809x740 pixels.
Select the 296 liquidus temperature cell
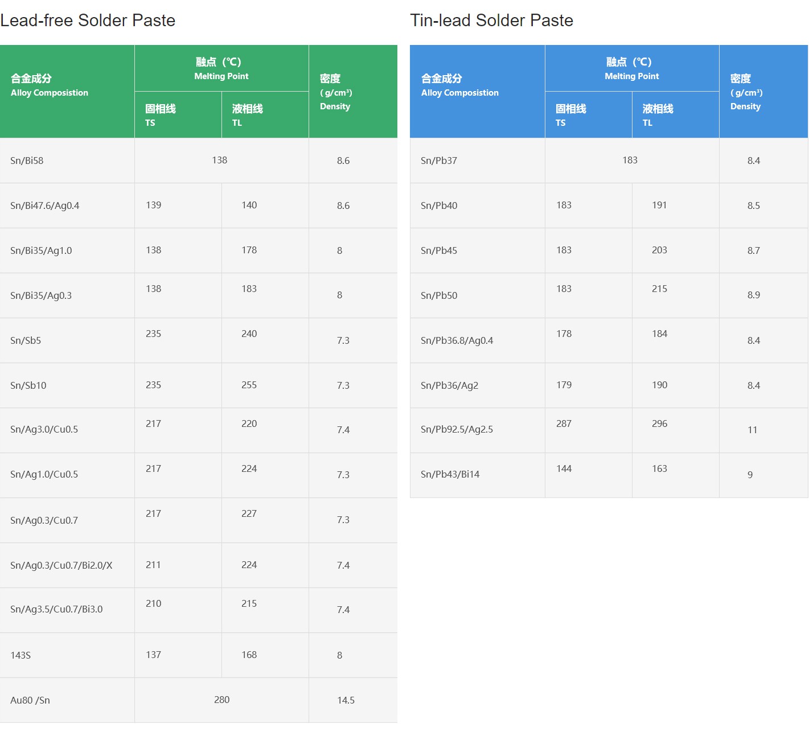[659, 424]
